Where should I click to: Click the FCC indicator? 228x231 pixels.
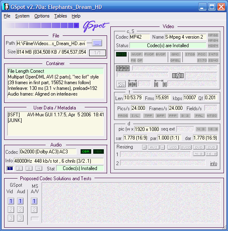tap(202, 54)
